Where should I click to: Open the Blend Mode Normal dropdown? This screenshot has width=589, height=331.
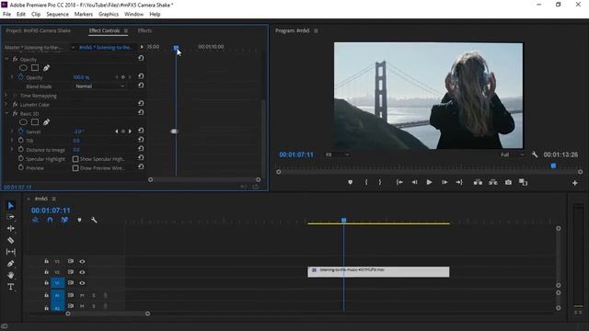coord(99,86)
